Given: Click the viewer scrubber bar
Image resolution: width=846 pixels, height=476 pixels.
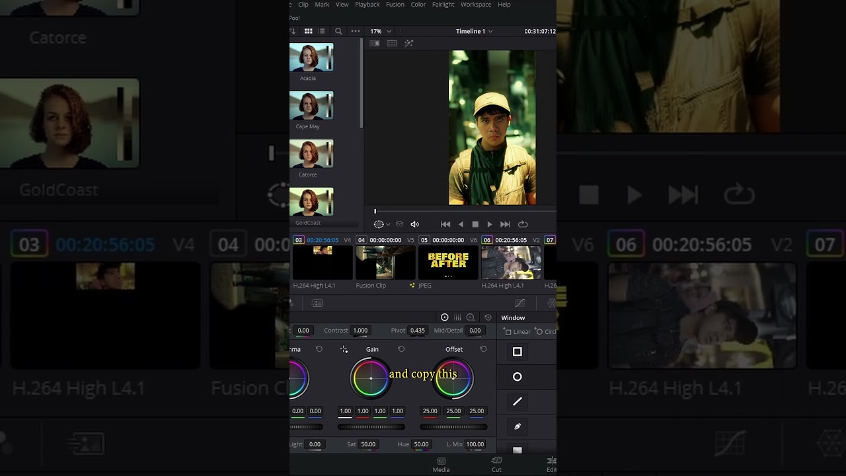Looking at the screenshot, I should (465, 212).
